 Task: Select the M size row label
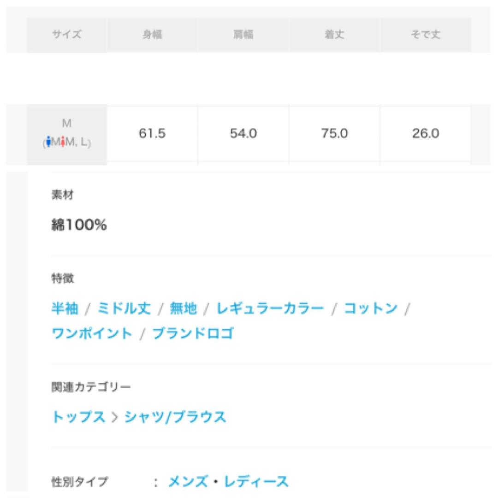(x=67, y=134)
